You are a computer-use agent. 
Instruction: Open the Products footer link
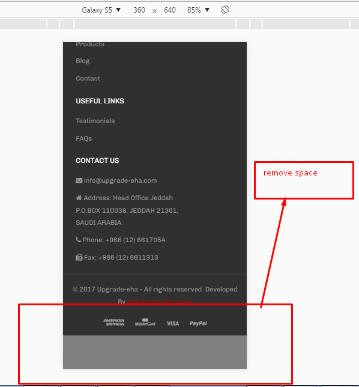pos(90,44)
